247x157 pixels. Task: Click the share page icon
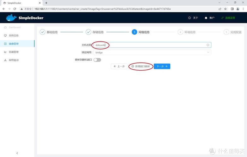[x=220, y=9]
